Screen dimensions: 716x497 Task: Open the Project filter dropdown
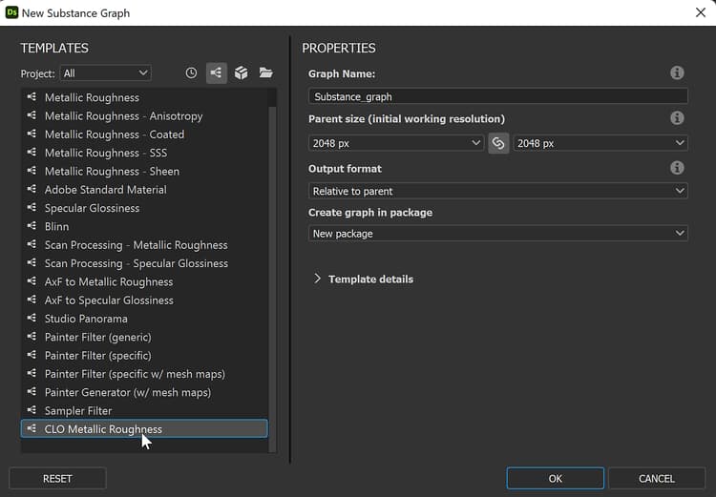point(105,73)
